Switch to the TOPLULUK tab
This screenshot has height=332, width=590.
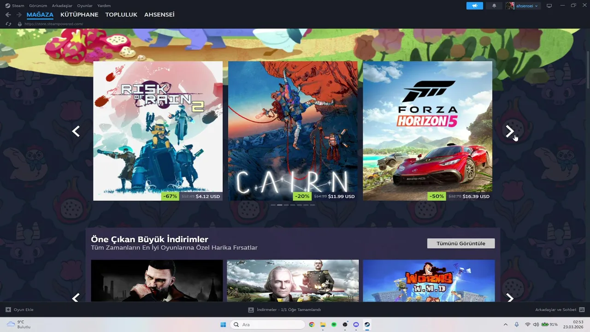[121, 15]
